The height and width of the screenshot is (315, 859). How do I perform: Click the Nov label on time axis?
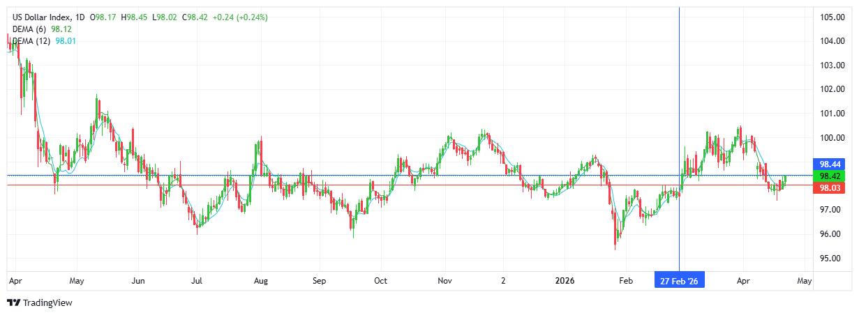pyautogui.click(x=445, y=282)
